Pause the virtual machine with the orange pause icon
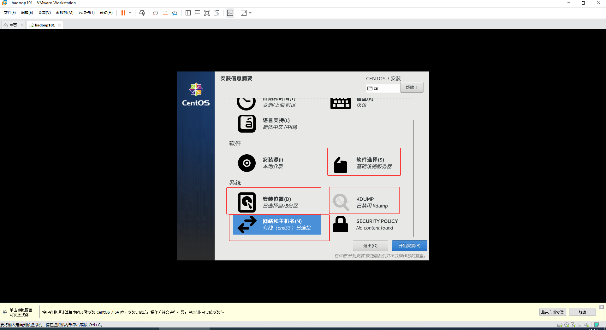Image resolution: width=606 pixels, height=330 pixels. (123, 13)
